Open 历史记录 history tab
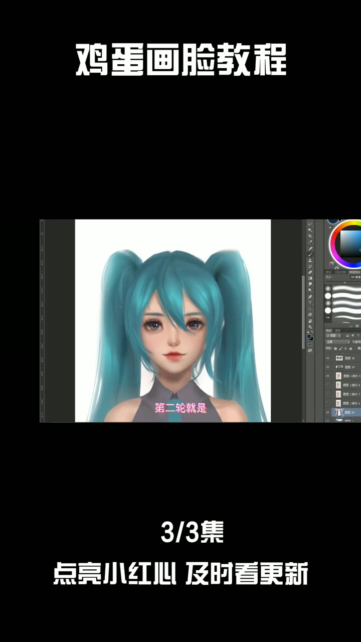The image size is (361, 642). [340, 272]
